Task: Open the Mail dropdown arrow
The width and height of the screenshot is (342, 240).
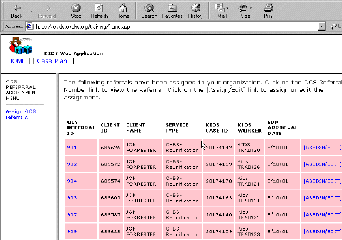Action: click(x=228, y=8)
